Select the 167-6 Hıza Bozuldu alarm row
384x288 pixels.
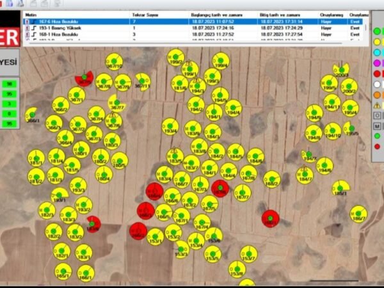point(64,21)
